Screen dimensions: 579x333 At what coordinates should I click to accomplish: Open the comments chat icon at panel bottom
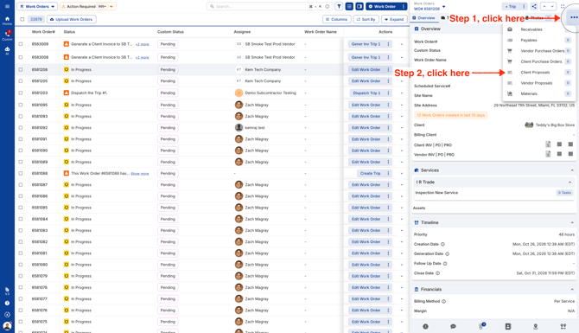pyautogui.click(x=453, y=326)
